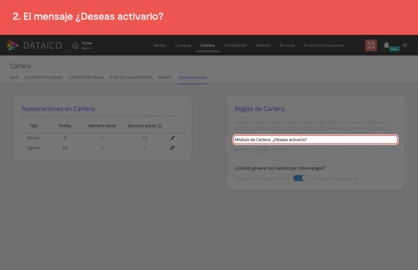Open the Ventas menu
The width and height of the screenshot is (418, 270).
click(x=160, y=45)
